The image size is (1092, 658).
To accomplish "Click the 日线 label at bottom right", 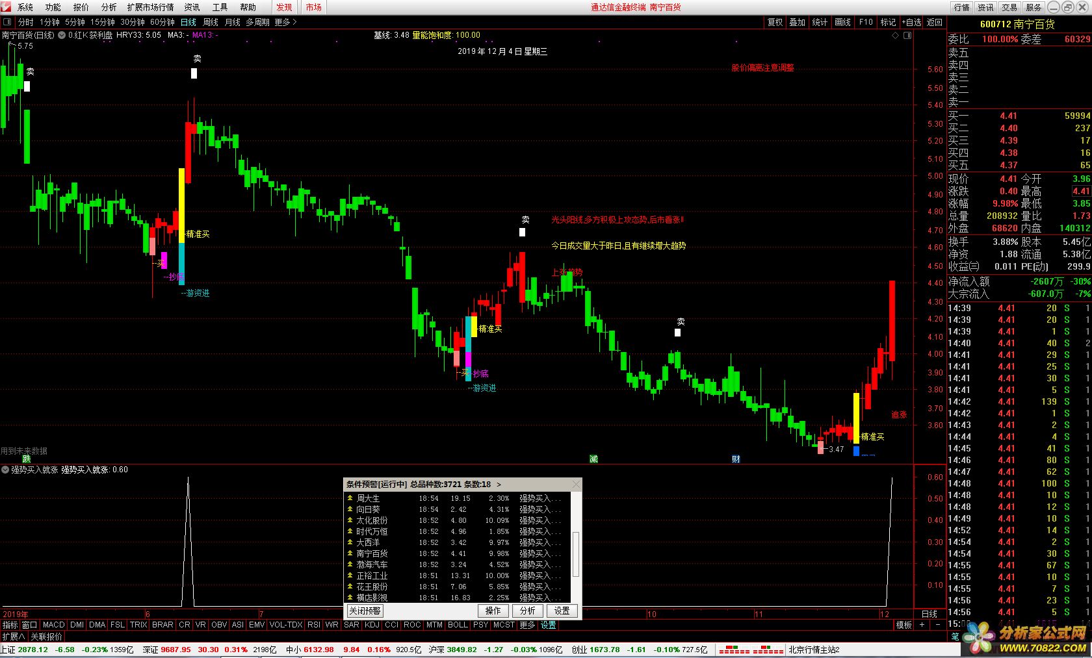I will click(x=929, y=614).
